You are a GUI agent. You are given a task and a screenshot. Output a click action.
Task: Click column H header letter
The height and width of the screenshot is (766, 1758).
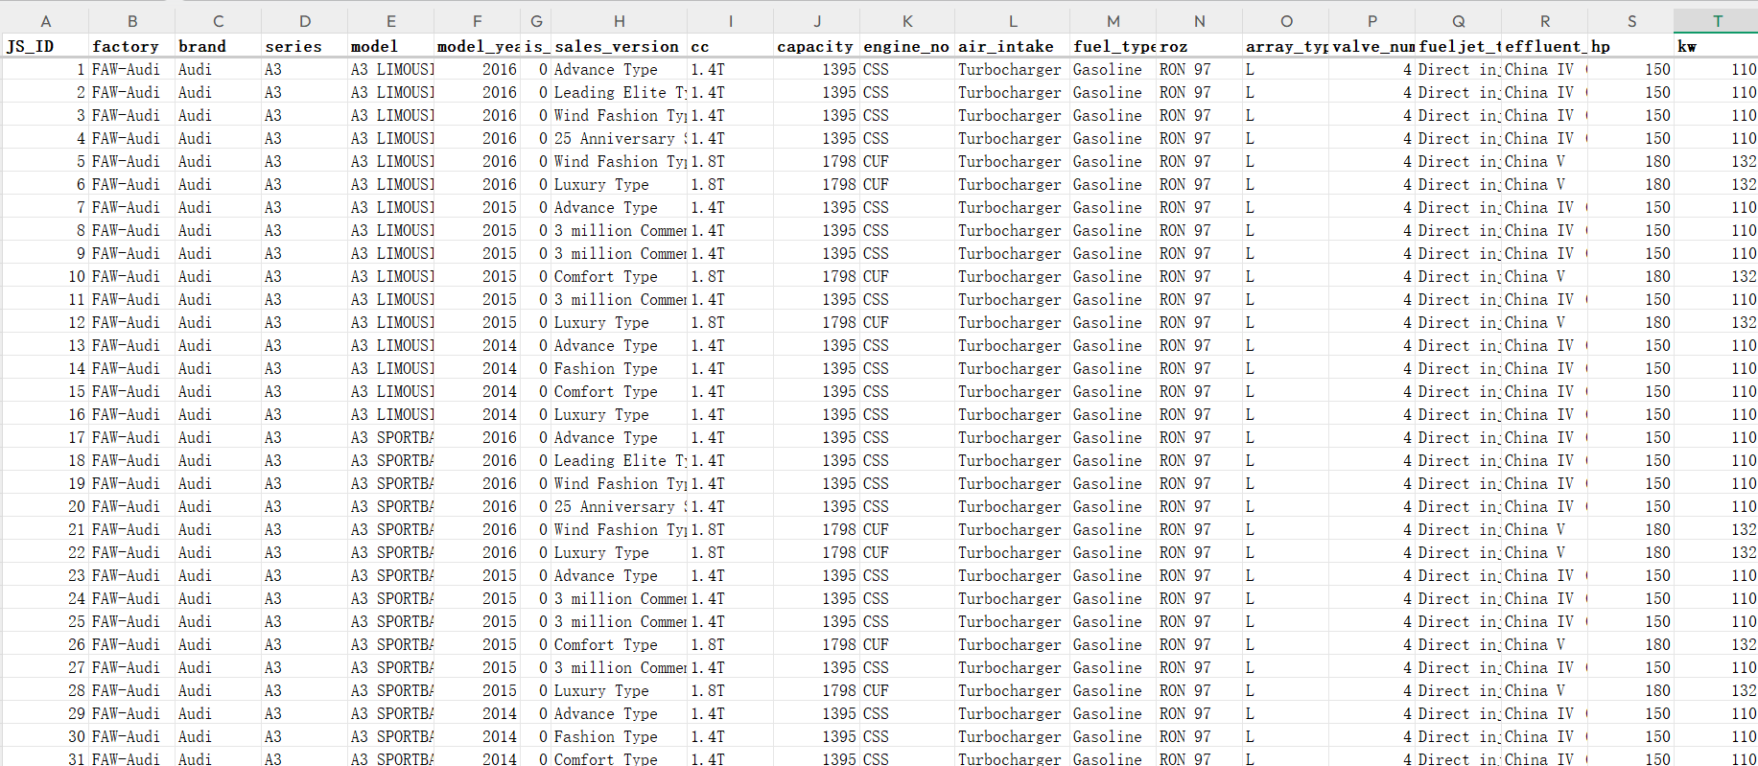(619, 20)
